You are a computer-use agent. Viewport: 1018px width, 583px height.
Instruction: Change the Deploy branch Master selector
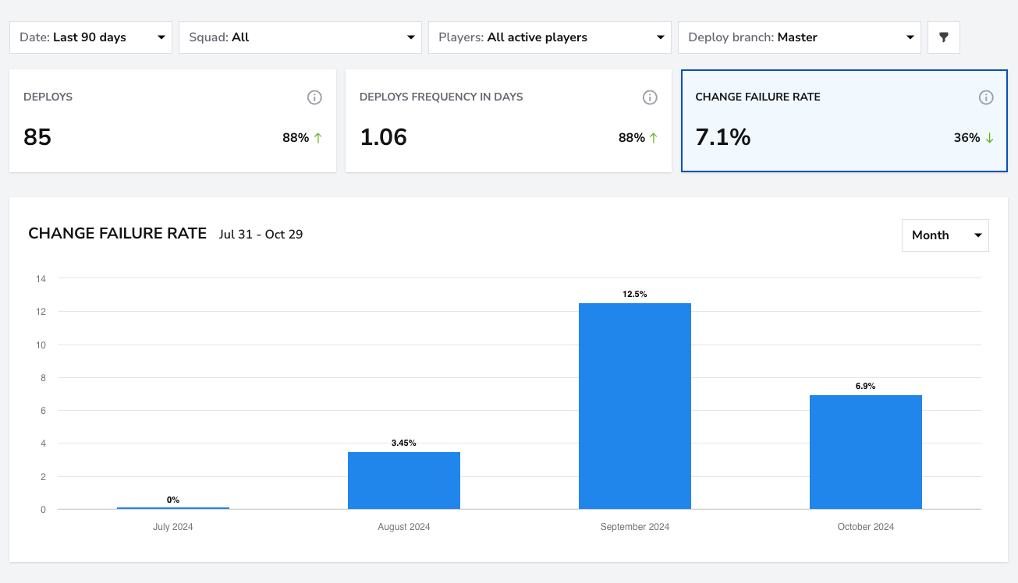pyautogui.click(x=800, y=37)
